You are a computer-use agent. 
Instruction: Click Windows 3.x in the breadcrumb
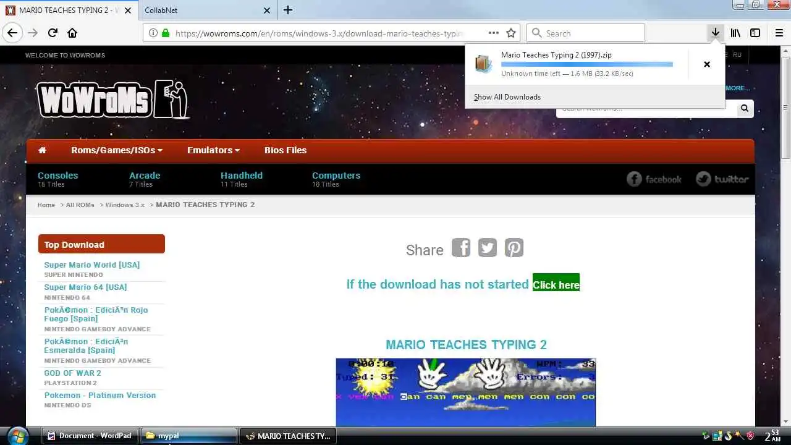coord(125,205)
